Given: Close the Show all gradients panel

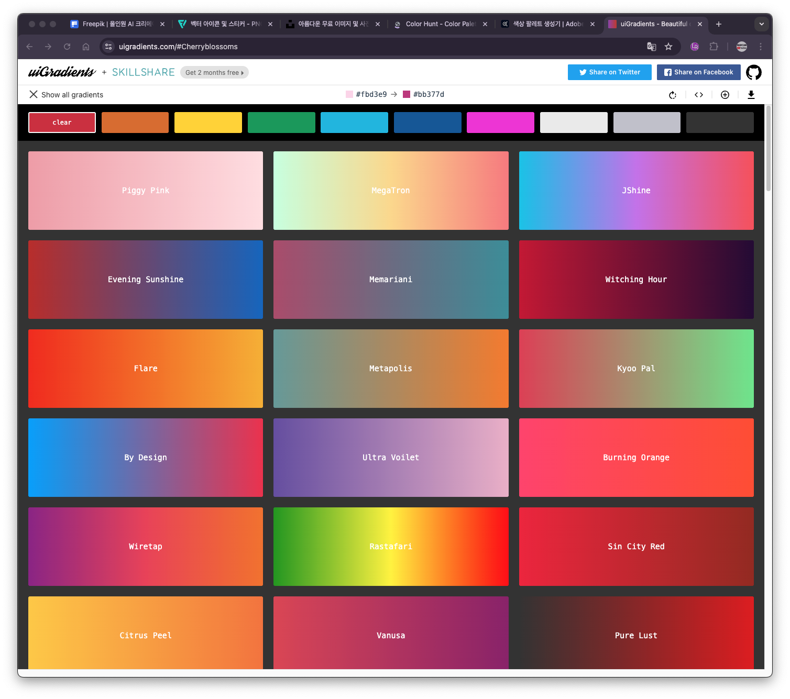Looking at the screenshot, I should coord(34,94).
